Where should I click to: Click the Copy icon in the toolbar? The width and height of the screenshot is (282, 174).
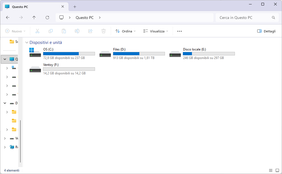[51, 31]
